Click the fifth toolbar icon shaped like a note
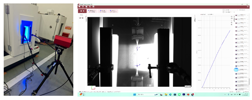 click(x=93, y=7)
